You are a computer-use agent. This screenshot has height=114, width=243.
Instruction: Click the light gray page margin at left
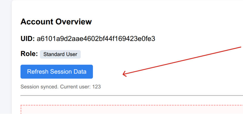click(6, 57)
